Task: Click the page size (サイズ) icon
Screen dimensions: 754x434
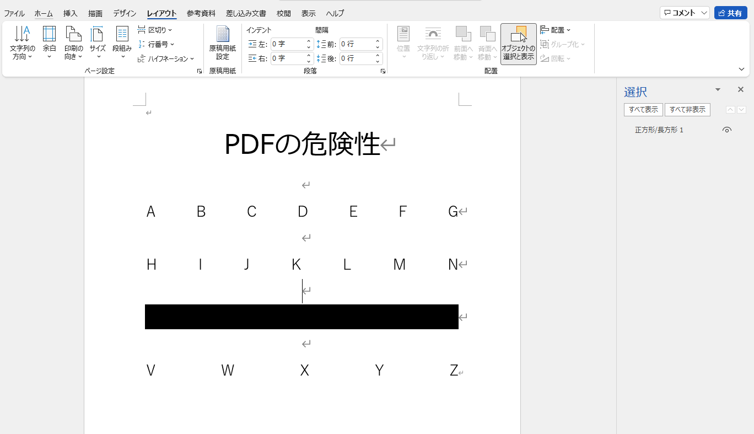Action: click(x=98, y=35)
